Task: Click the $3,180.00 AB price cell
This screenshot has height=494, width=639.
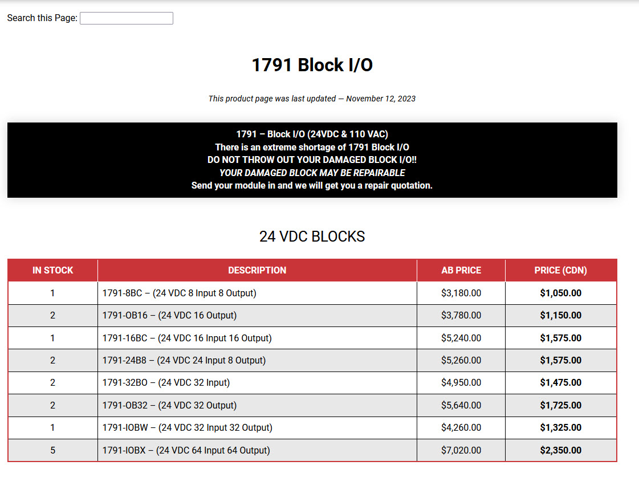Action: point(461,293)
